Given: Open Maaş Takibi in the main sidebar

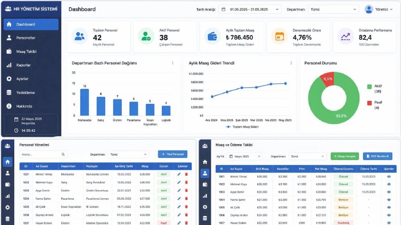Looking at the screenshot, I should pos(31,51).
